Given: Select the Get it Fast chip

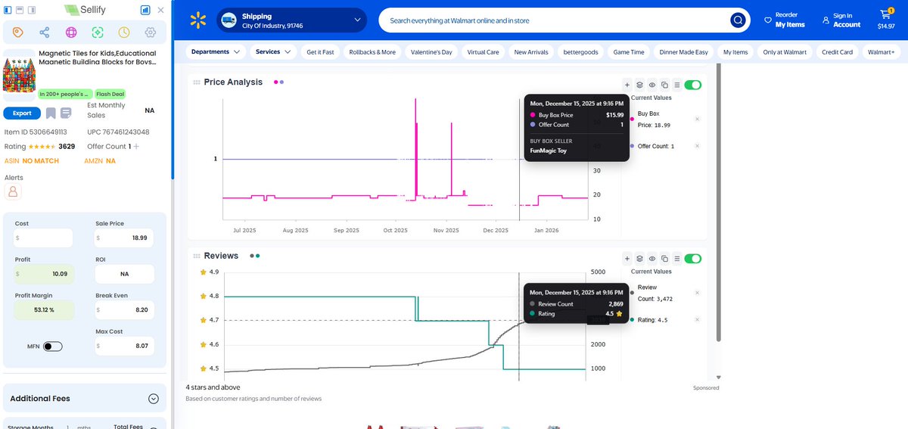Looking at the screenshot, I should [320, 52].
